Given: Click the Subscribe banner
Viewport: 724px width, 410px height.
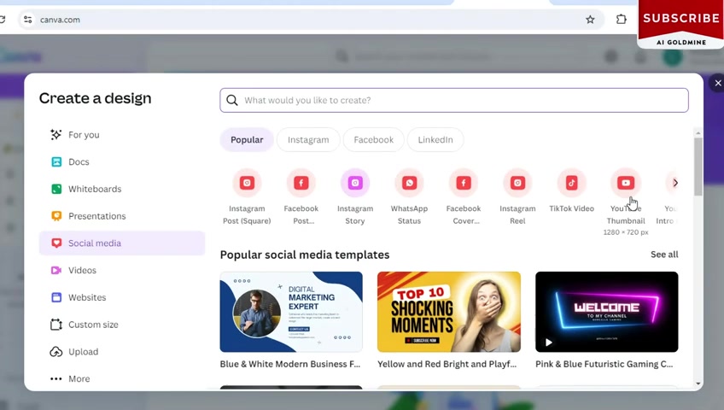Looking at the screenshot, I should click(680, 24).
